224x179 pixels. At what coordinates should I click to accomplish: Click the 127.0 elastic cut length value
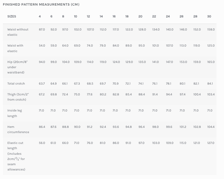(x=211, y=143)
